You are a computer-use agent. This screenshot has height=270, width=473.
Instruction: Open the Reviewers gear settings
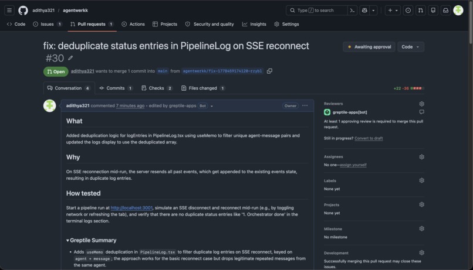tap(421, 104)
